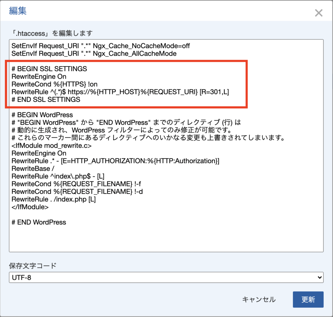Image resolution: width=333 pixels, height=317 pixels.
Task: Click the line 'RewriteCond %{HTTPS} !on'
Action: pos(54,84)
